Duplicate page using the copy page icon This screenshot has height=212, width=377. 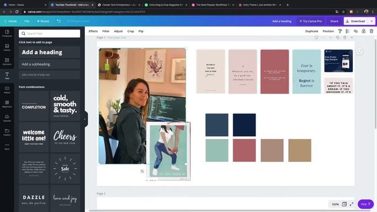click(x=338, y=38)
